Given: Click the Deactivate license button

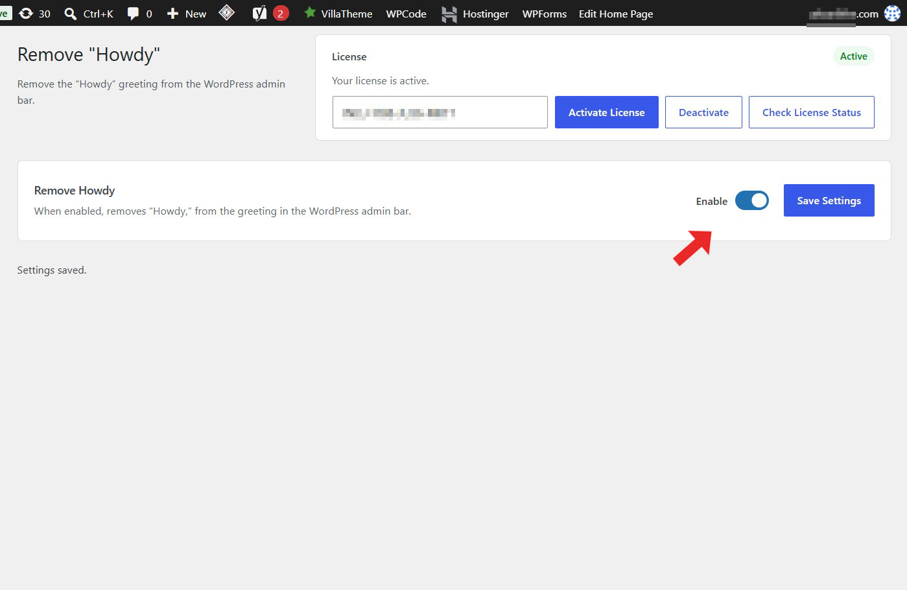Looking at the screenshot, I should [703, 112].
